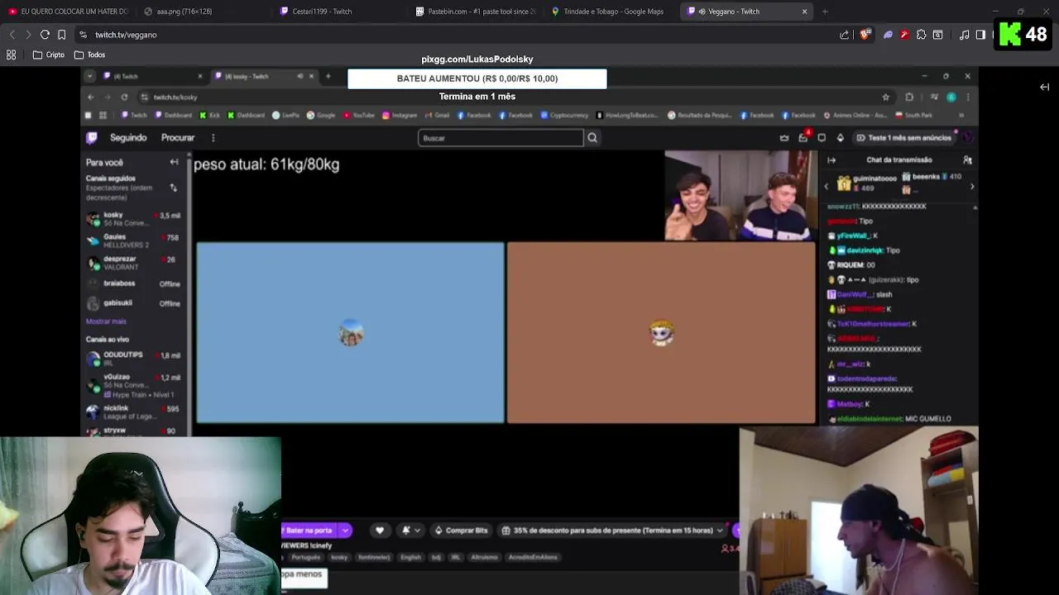Open the user avatar menu on Twitch
The image size is (1059, 595).
click(967, 138)
